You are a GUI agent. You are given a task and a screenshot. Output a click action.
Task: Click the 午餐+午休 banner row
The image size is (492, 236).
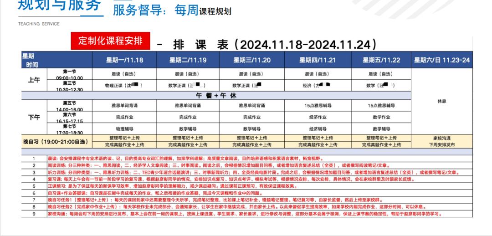[216, 96]
